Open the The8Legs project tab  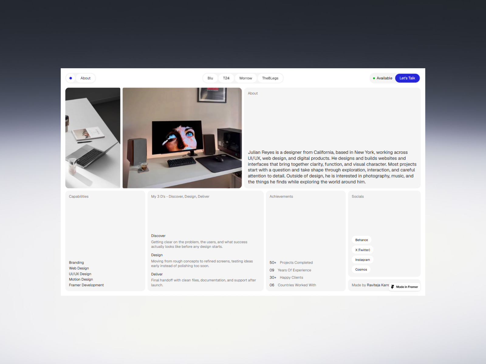270,78
